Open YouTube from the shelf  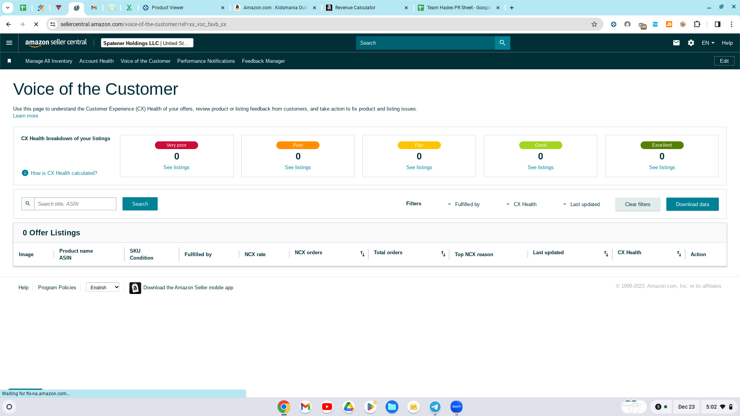point(327,407)
